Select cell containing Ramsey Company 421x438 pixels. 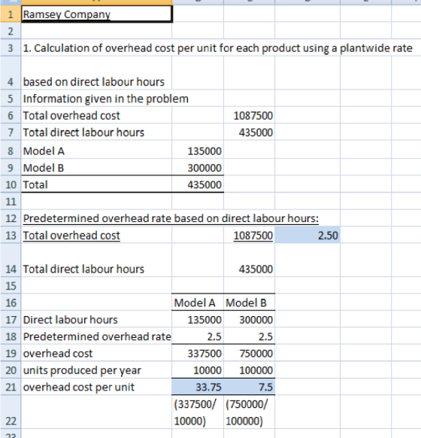click(x=96, y=14)
